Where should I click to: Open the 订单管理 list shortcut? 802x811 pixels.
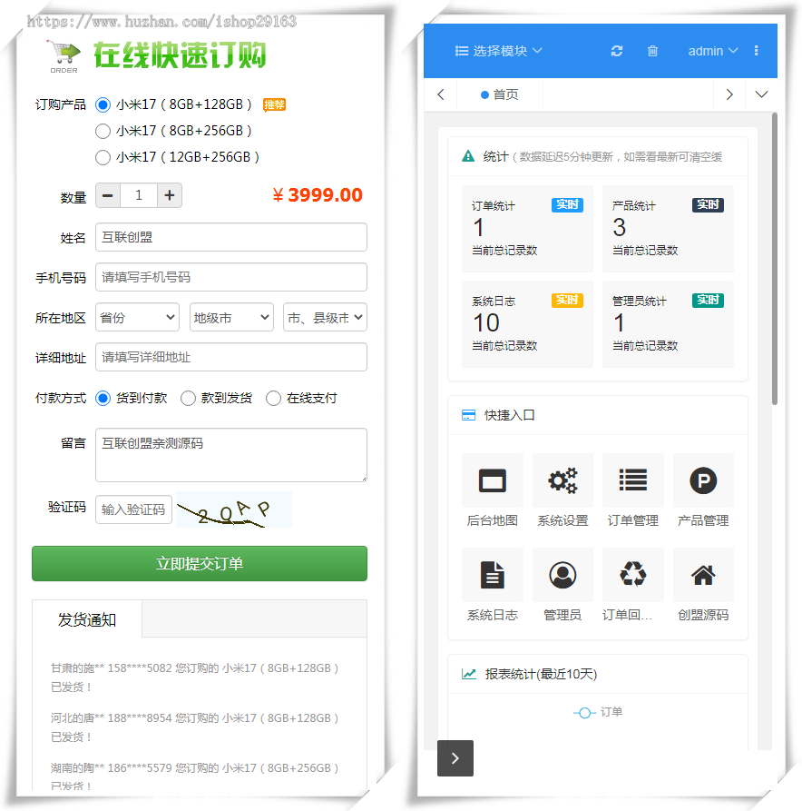click(x=633, y=480)
